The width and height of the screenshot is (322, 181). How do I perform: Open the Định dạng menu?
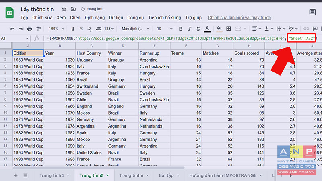pos(95,18)
